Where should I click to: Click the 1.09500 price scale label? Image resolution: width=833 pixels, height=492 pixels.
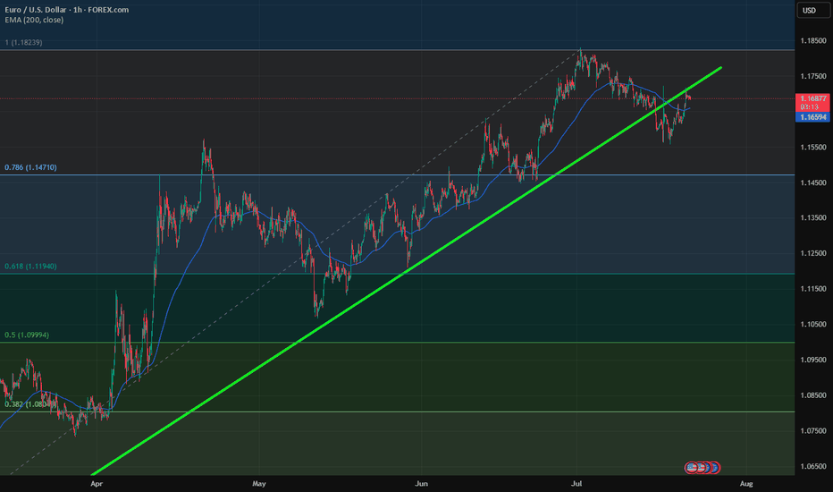[x=813, y=360]
